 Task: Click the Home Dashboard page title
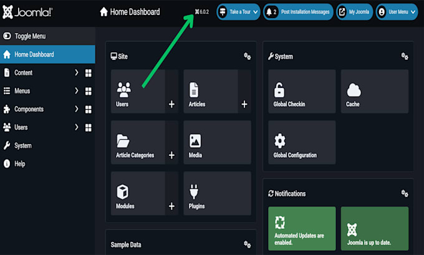tap(130, 12)
